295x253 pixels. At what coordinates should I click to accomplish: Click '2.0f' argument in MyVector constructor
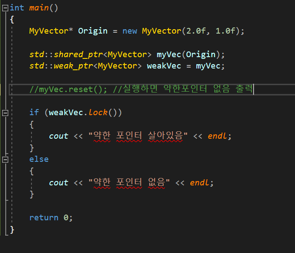tap(196, 31)
